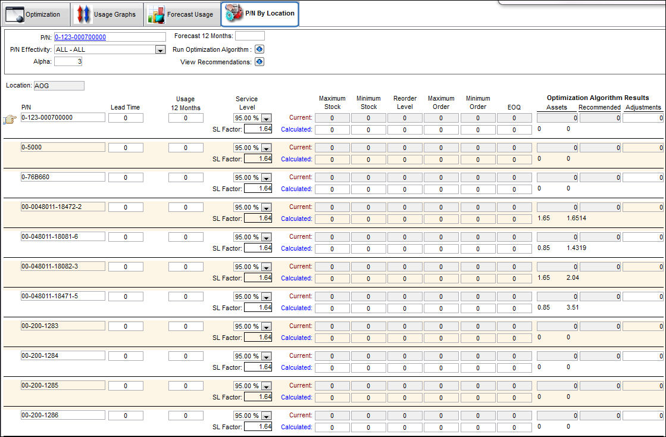666x437 pixels.
Task: Click the Calculated label for 00-200-1286
Action: [x=296, y=427]
